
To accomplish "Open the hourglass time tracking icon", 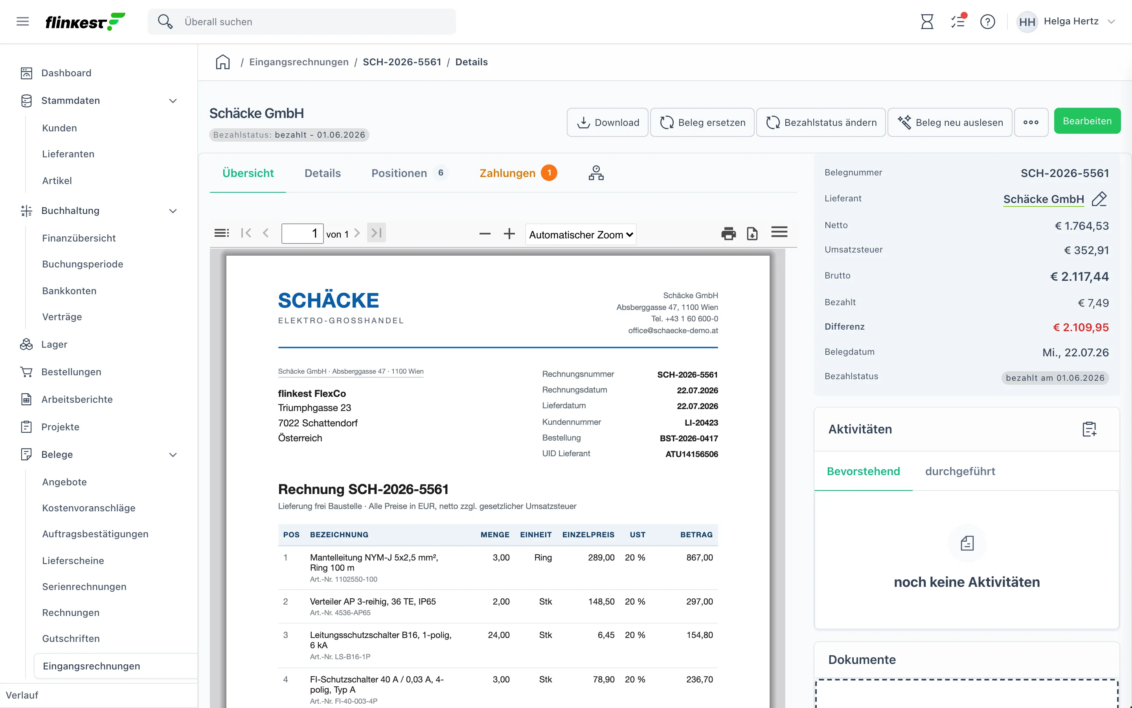I will pos(927,22).
